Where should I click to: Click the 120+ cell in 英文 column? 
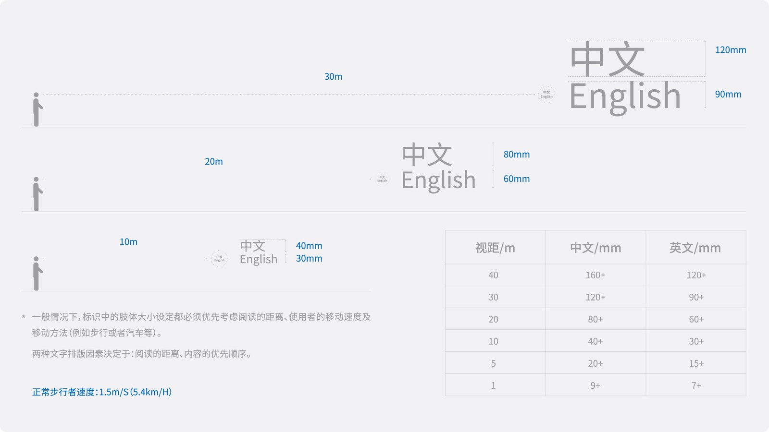696,275
